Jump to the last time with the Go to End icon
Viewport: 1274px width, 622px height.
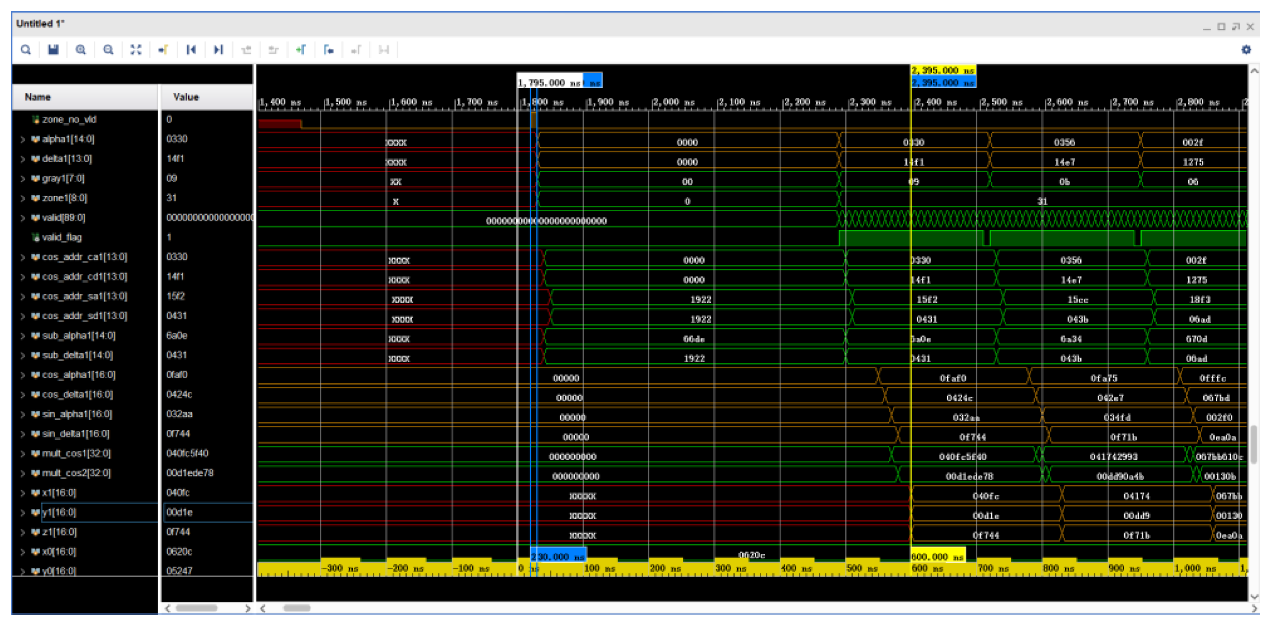(218, 50)
